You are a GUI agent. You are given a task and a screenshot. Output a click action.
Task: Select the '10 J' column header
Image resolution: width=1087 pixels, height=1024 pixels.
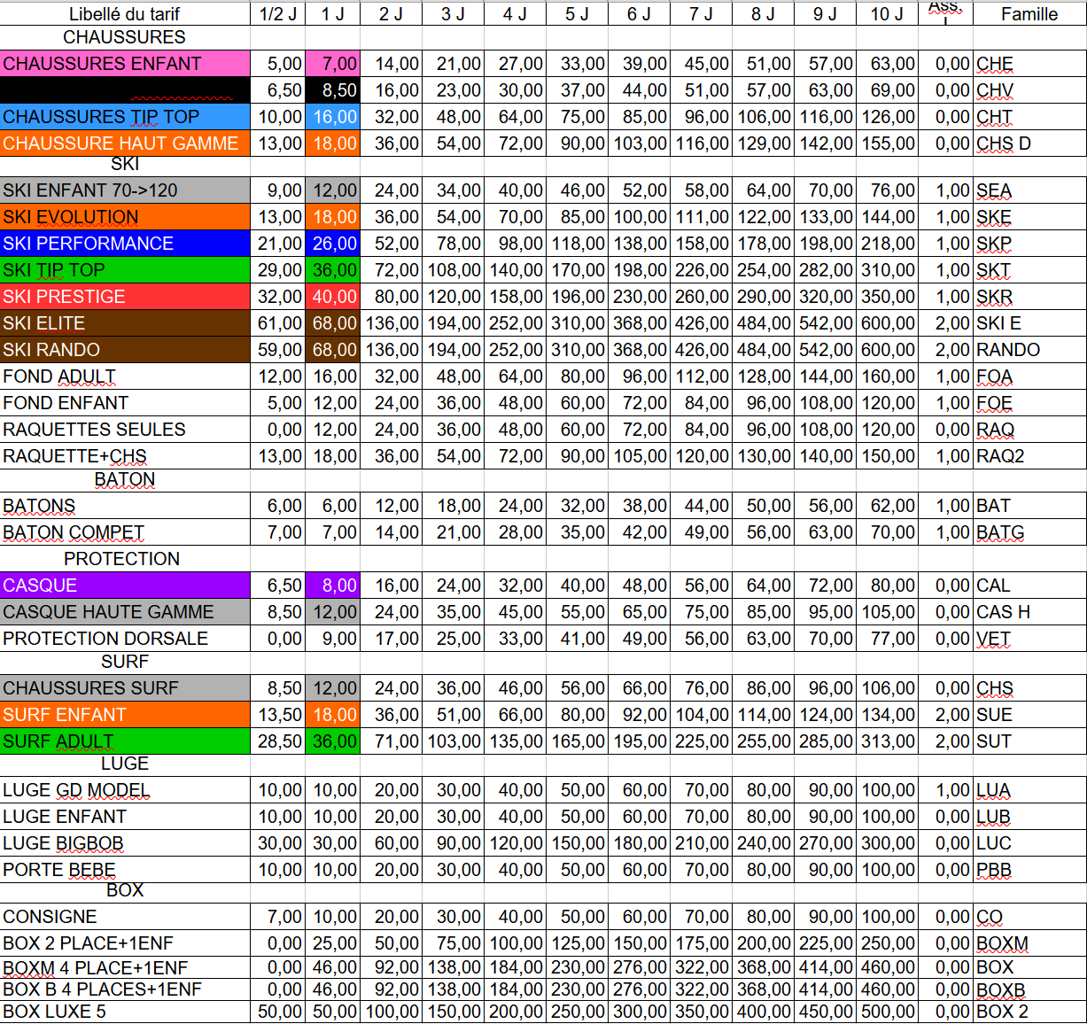pos(887,14)
